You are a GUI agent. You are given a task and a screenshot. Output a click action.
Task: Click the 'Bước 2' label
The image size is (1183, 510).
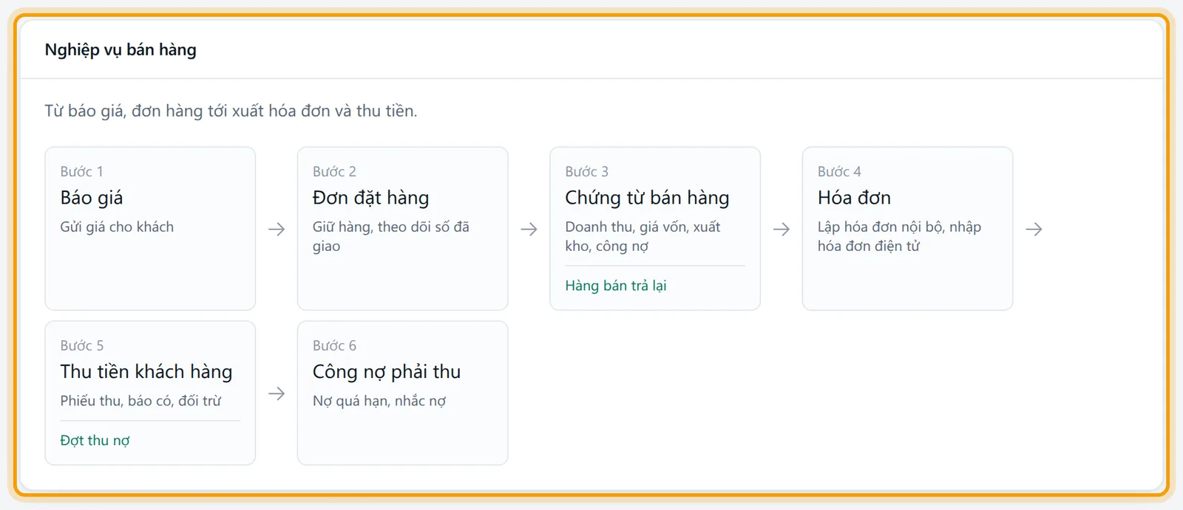pos(334,171)
